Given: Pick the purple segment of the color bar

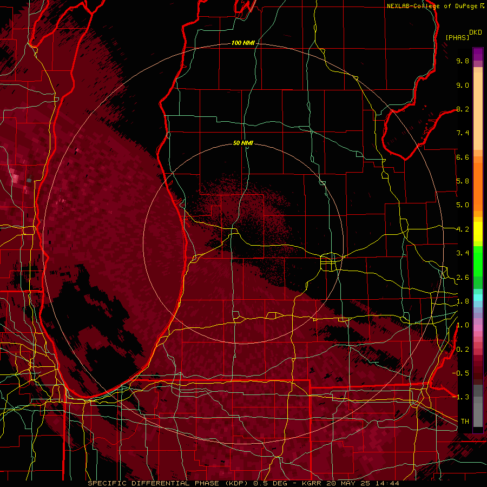Looking at the screenshot, I should tap(478, 54).
